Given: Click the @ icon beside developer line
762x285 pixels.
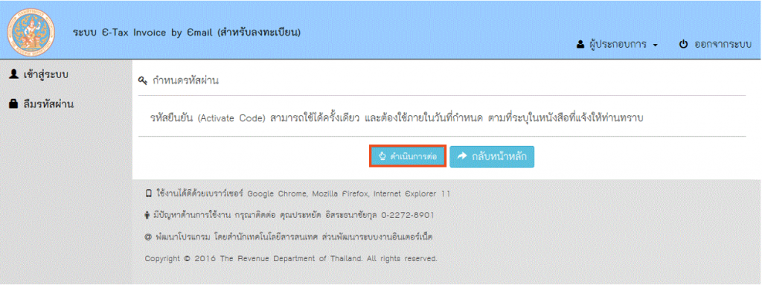Looking at the screenshot, I should point(148,237).
